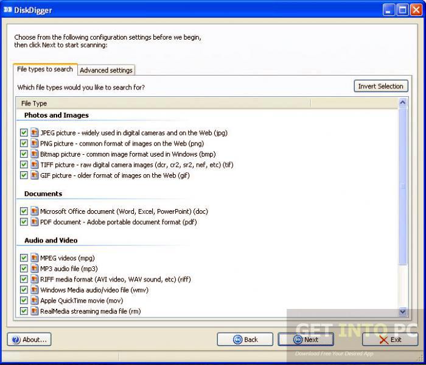426x365 pixels.
Task: Select the 'JPEG picture' row text
Action: click(x=134, y=133)
